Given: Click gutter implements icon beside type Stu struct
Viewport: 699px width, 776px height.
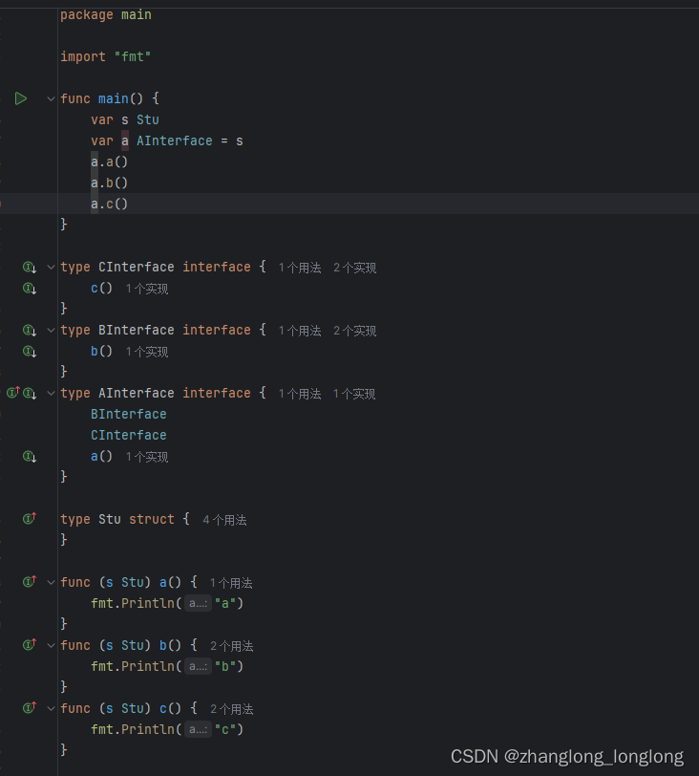Looking at the screenshot, I should 30,519.
